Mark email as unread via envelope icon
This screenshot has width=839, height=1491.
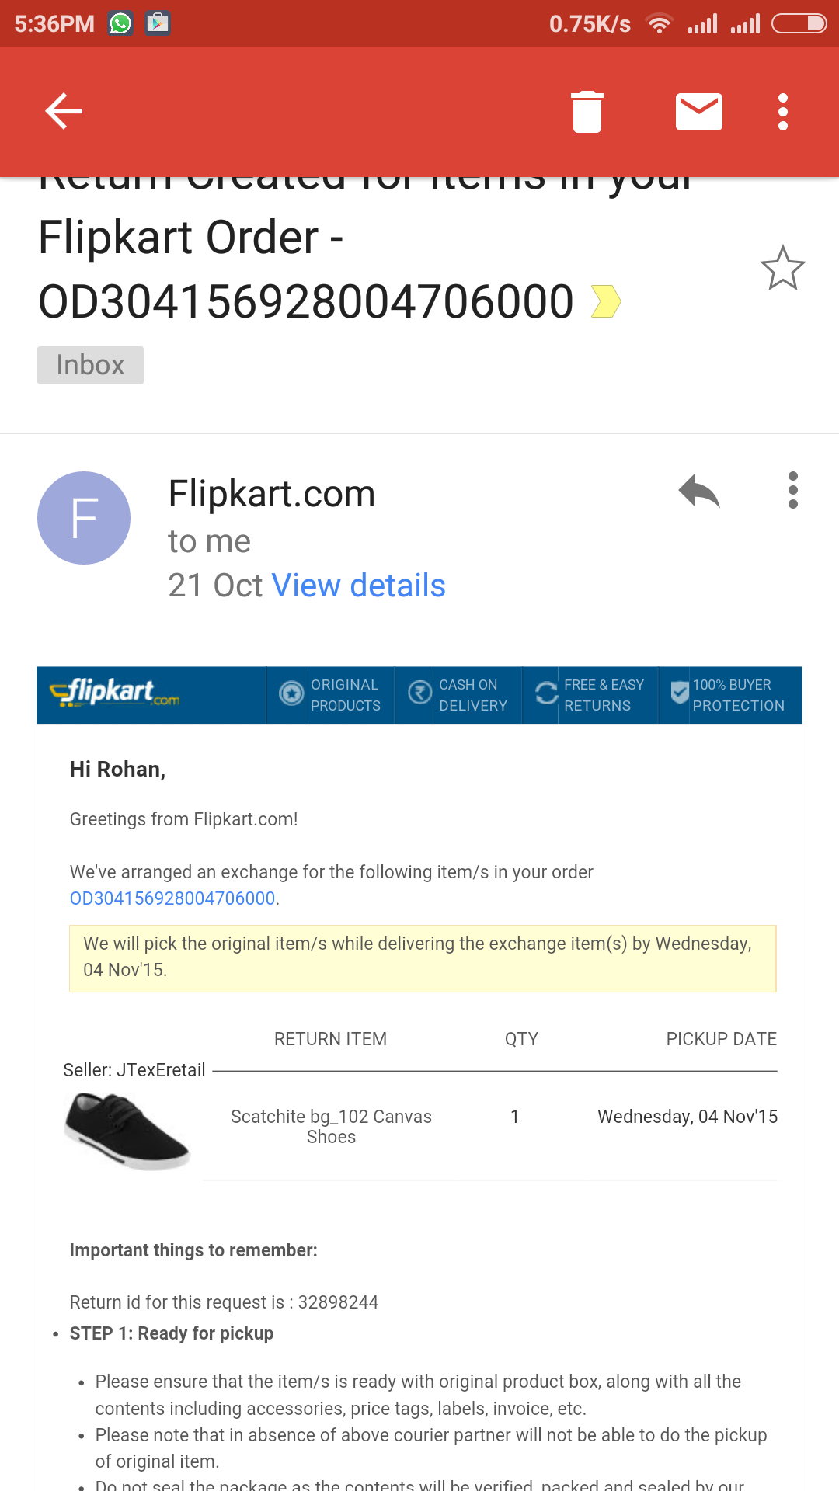(x=698, y=111)
